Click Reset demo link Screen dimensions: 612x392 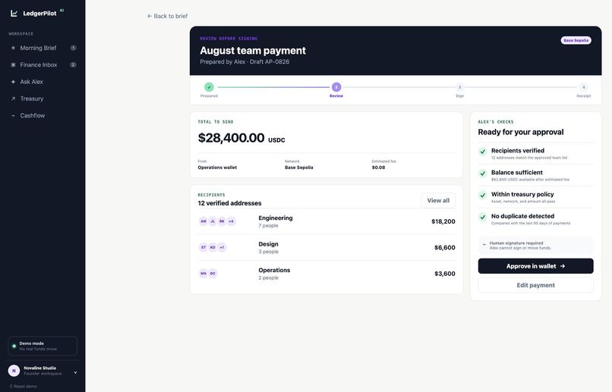(x=24, y=387)
